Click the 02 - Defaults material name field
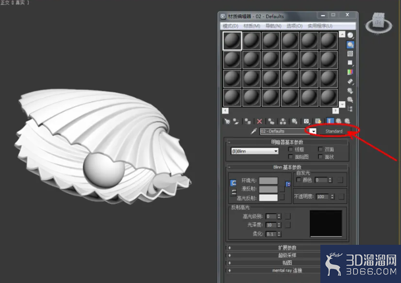 pos(284,131)
